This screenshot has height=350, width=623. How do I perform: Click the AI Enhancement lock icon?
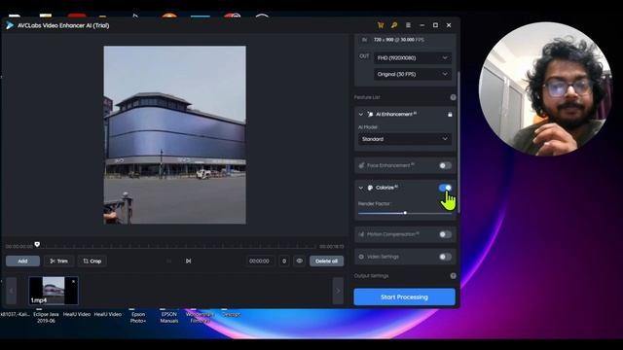tap(450, 115)
